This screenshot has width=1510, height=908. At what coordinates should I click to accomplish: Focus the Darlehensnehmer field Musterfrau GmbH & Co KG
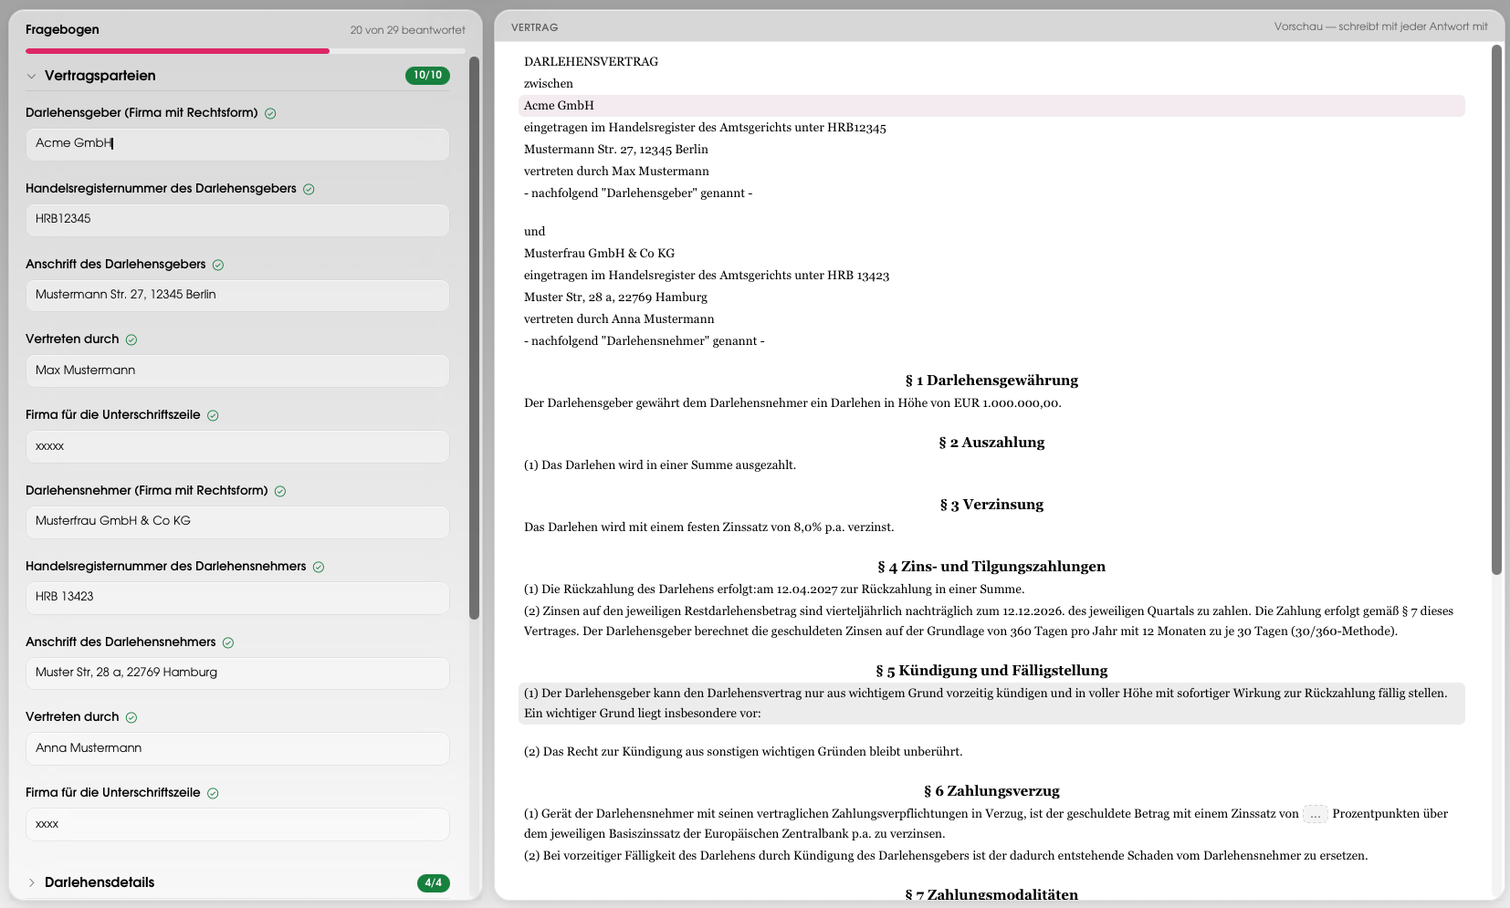237,522
